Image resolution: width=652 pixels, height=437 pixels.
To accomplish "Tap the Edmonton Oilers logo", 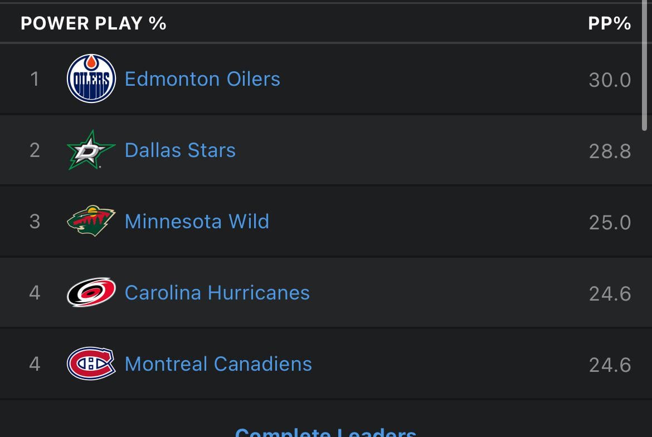I will pos(91,78).
